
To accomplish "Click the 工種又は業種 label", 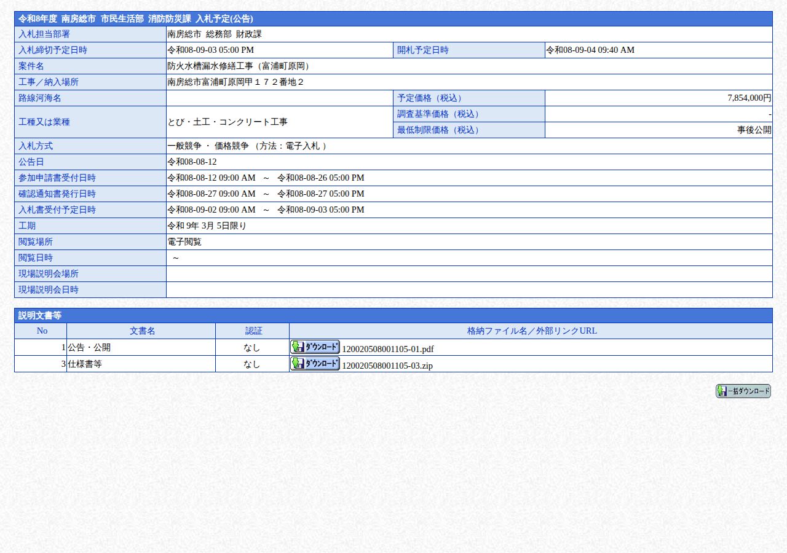I will click(x=44, y=122).
